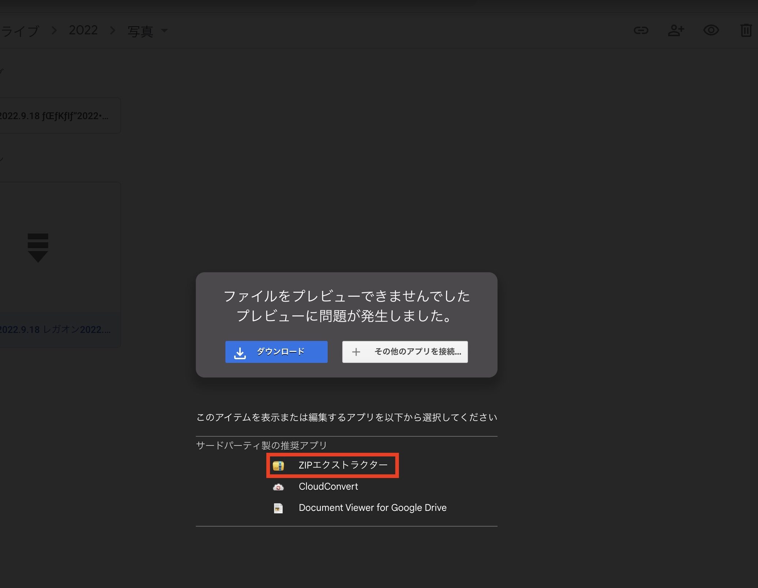
Task: Click the 2022.9.18 レガオン2022 file name
Action: [x=55, y=330]
